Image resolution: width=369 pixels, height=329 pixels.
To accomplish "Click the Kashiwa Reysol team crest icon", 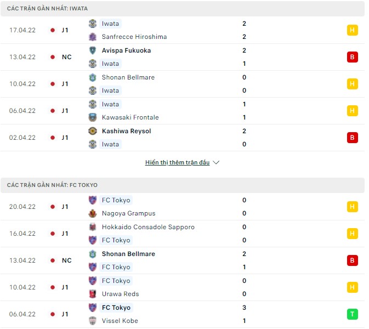I will [x=93, y=131].
